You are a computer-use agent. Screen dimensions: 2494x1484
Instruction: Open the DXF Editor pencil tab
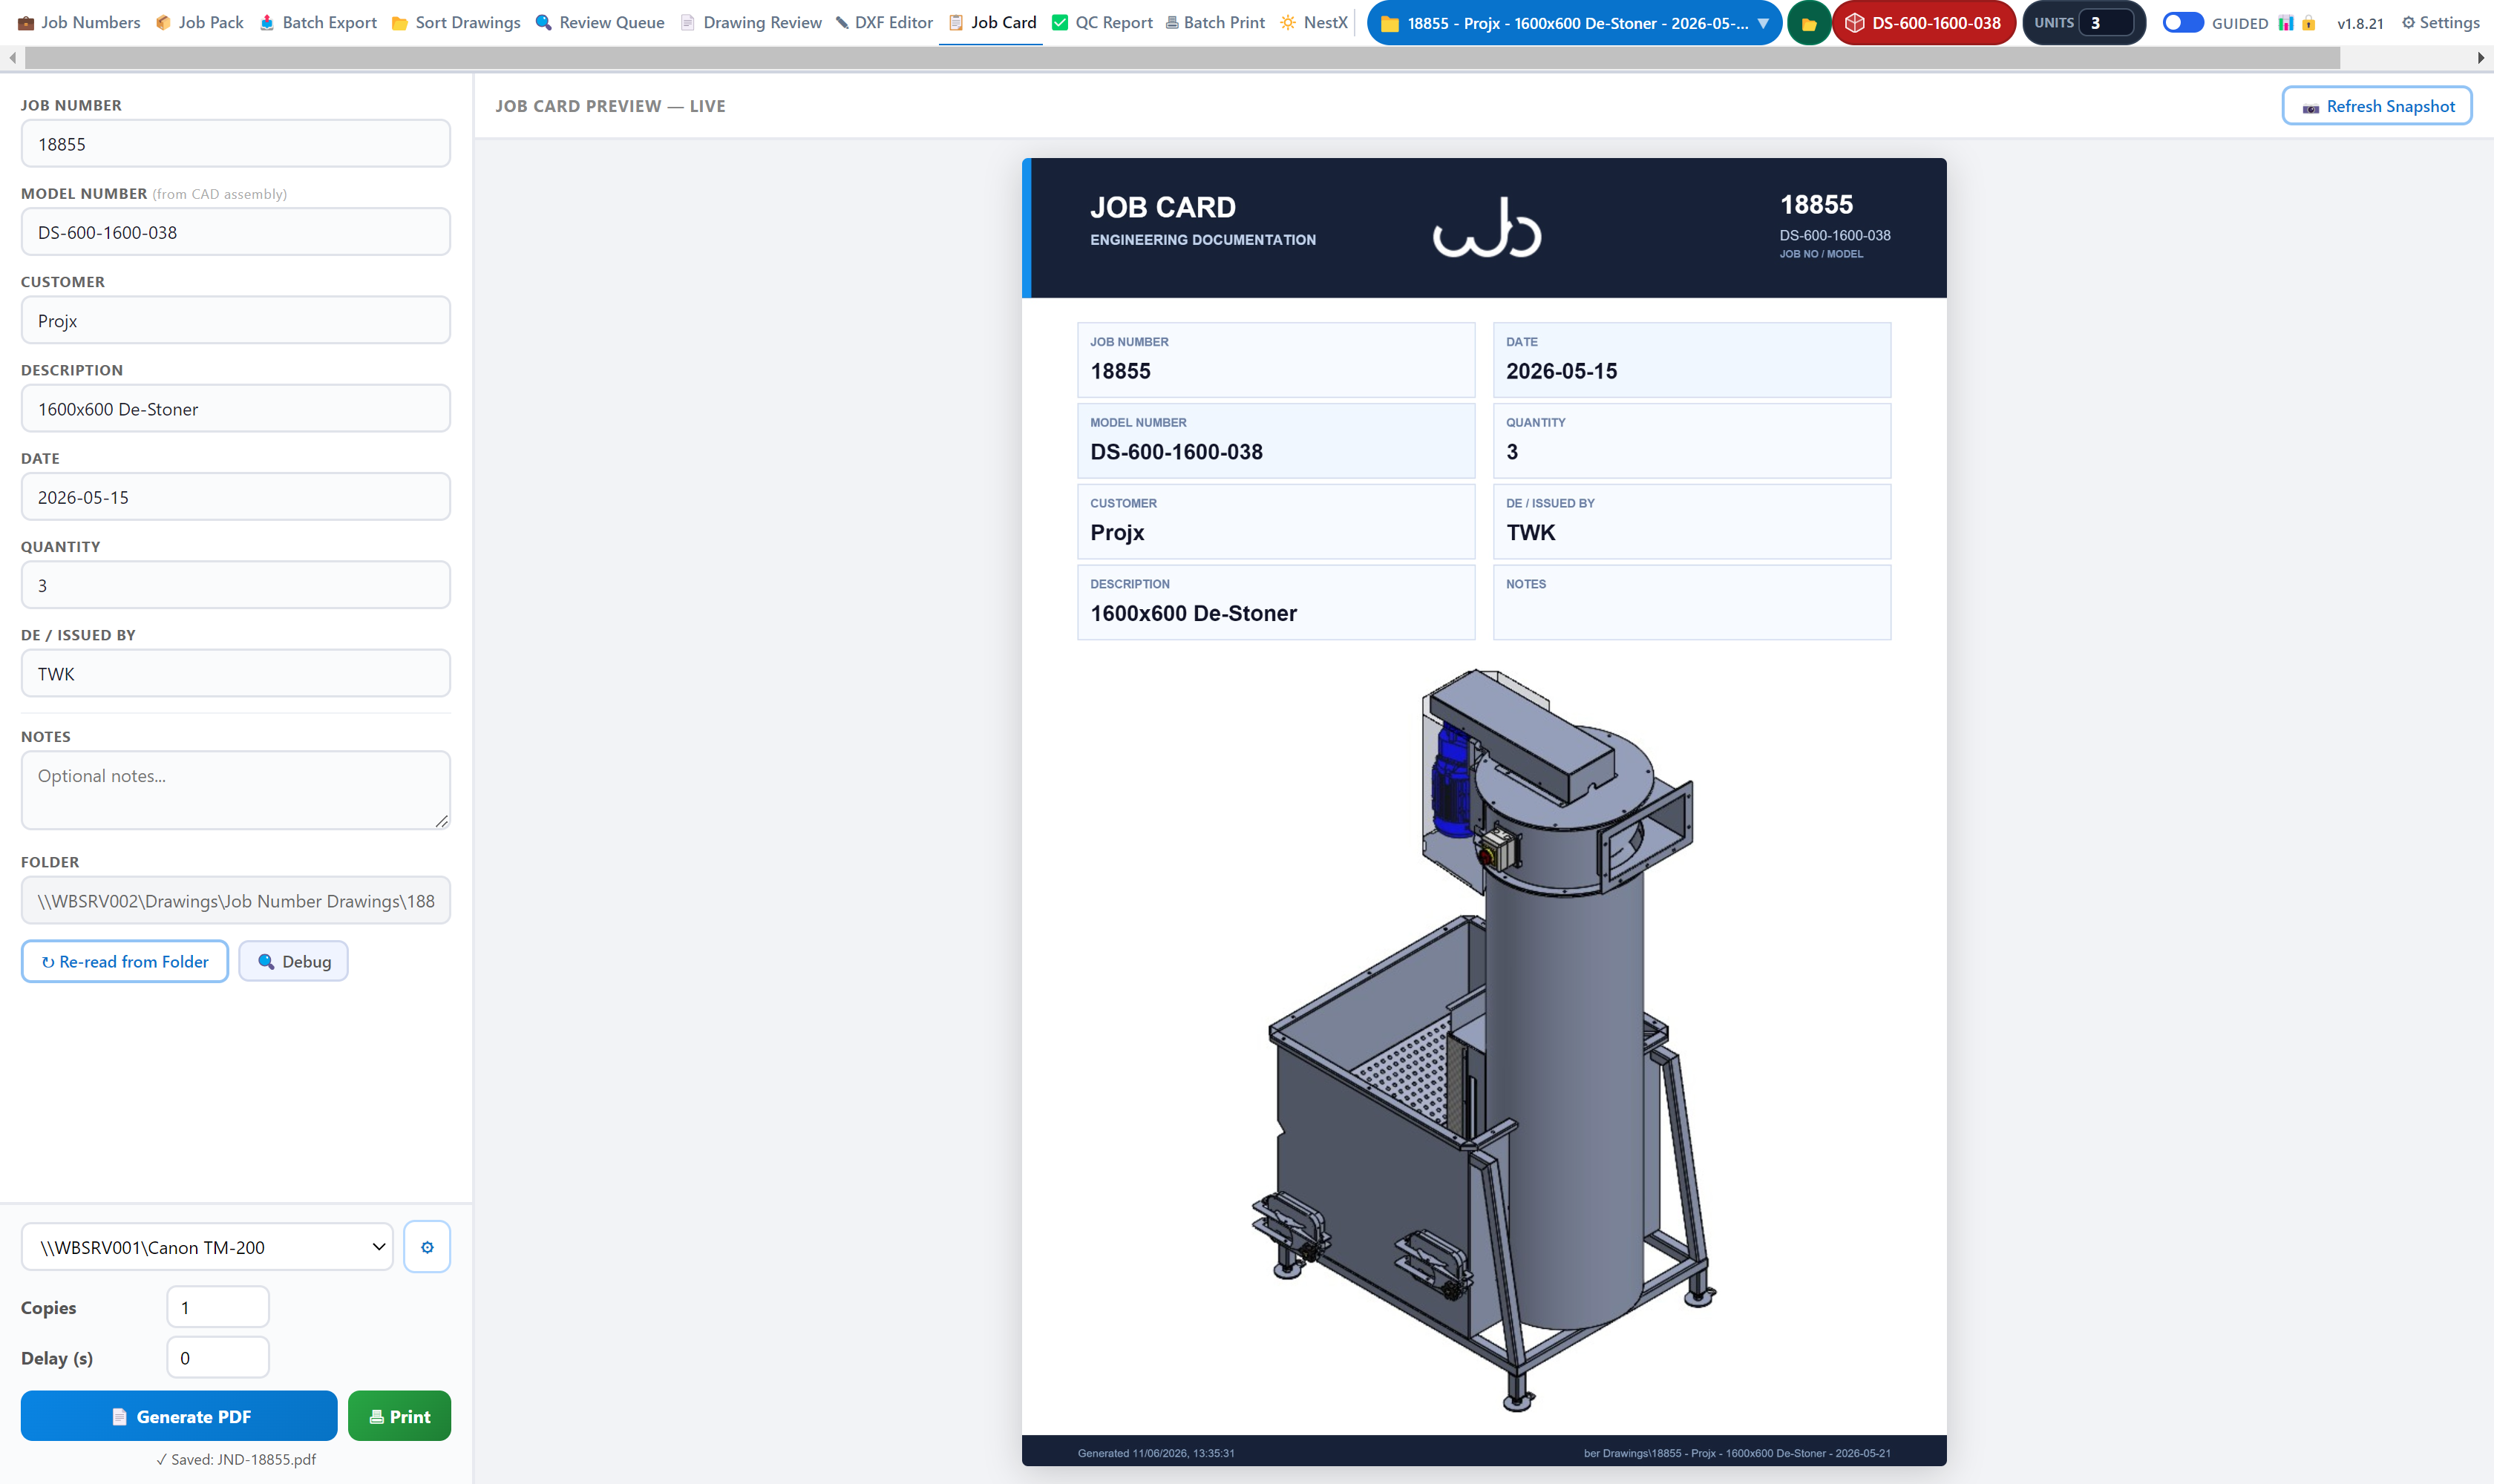coord(884,22)
